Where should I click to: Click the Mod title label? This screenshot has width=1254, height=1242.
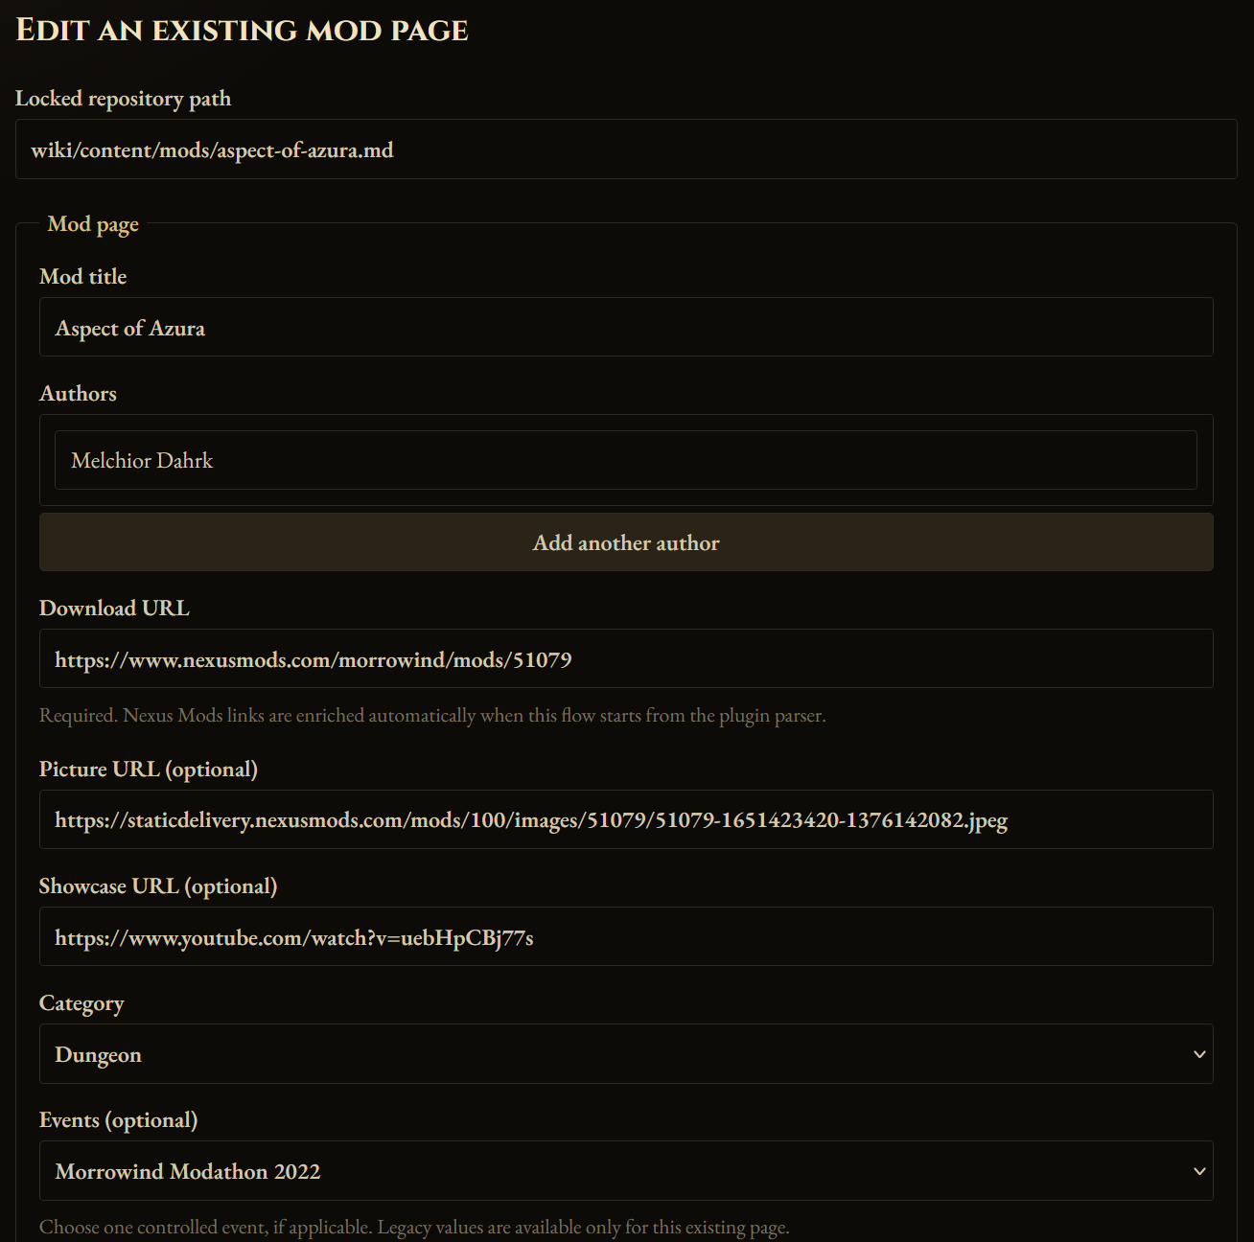click(83, 277)
